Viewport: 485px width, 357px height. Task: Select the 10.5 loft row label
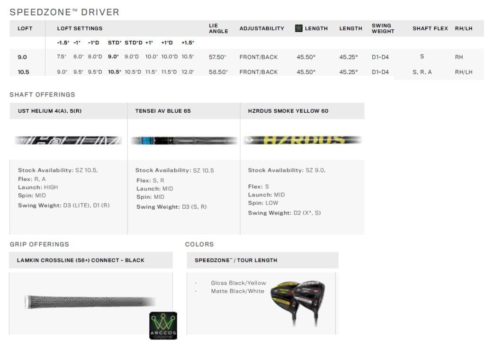[x=24, y=72]
